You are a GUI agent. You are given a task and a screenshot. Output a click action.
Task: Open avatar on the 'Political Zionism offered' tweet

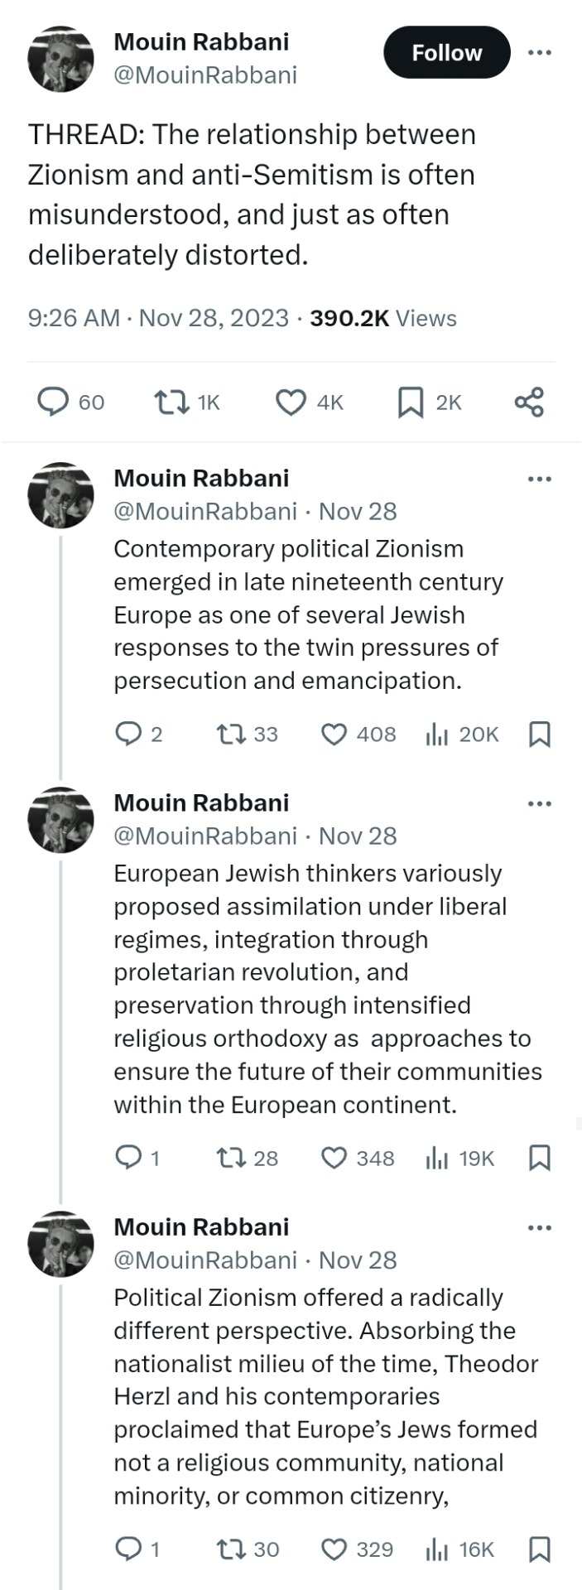click(60, 1244)
